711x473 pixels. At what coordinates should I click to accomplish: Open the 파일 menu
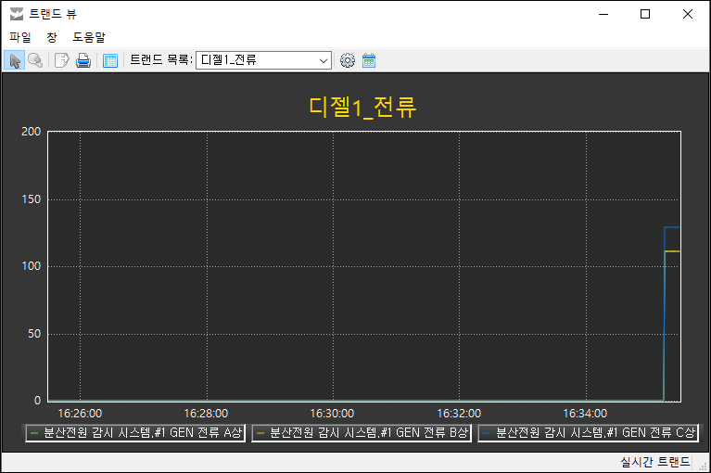(x=20, y=37)
